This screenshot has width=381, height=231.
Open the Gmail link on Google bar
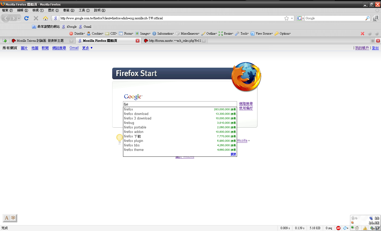pyautogui.click(x=74, y=48)
